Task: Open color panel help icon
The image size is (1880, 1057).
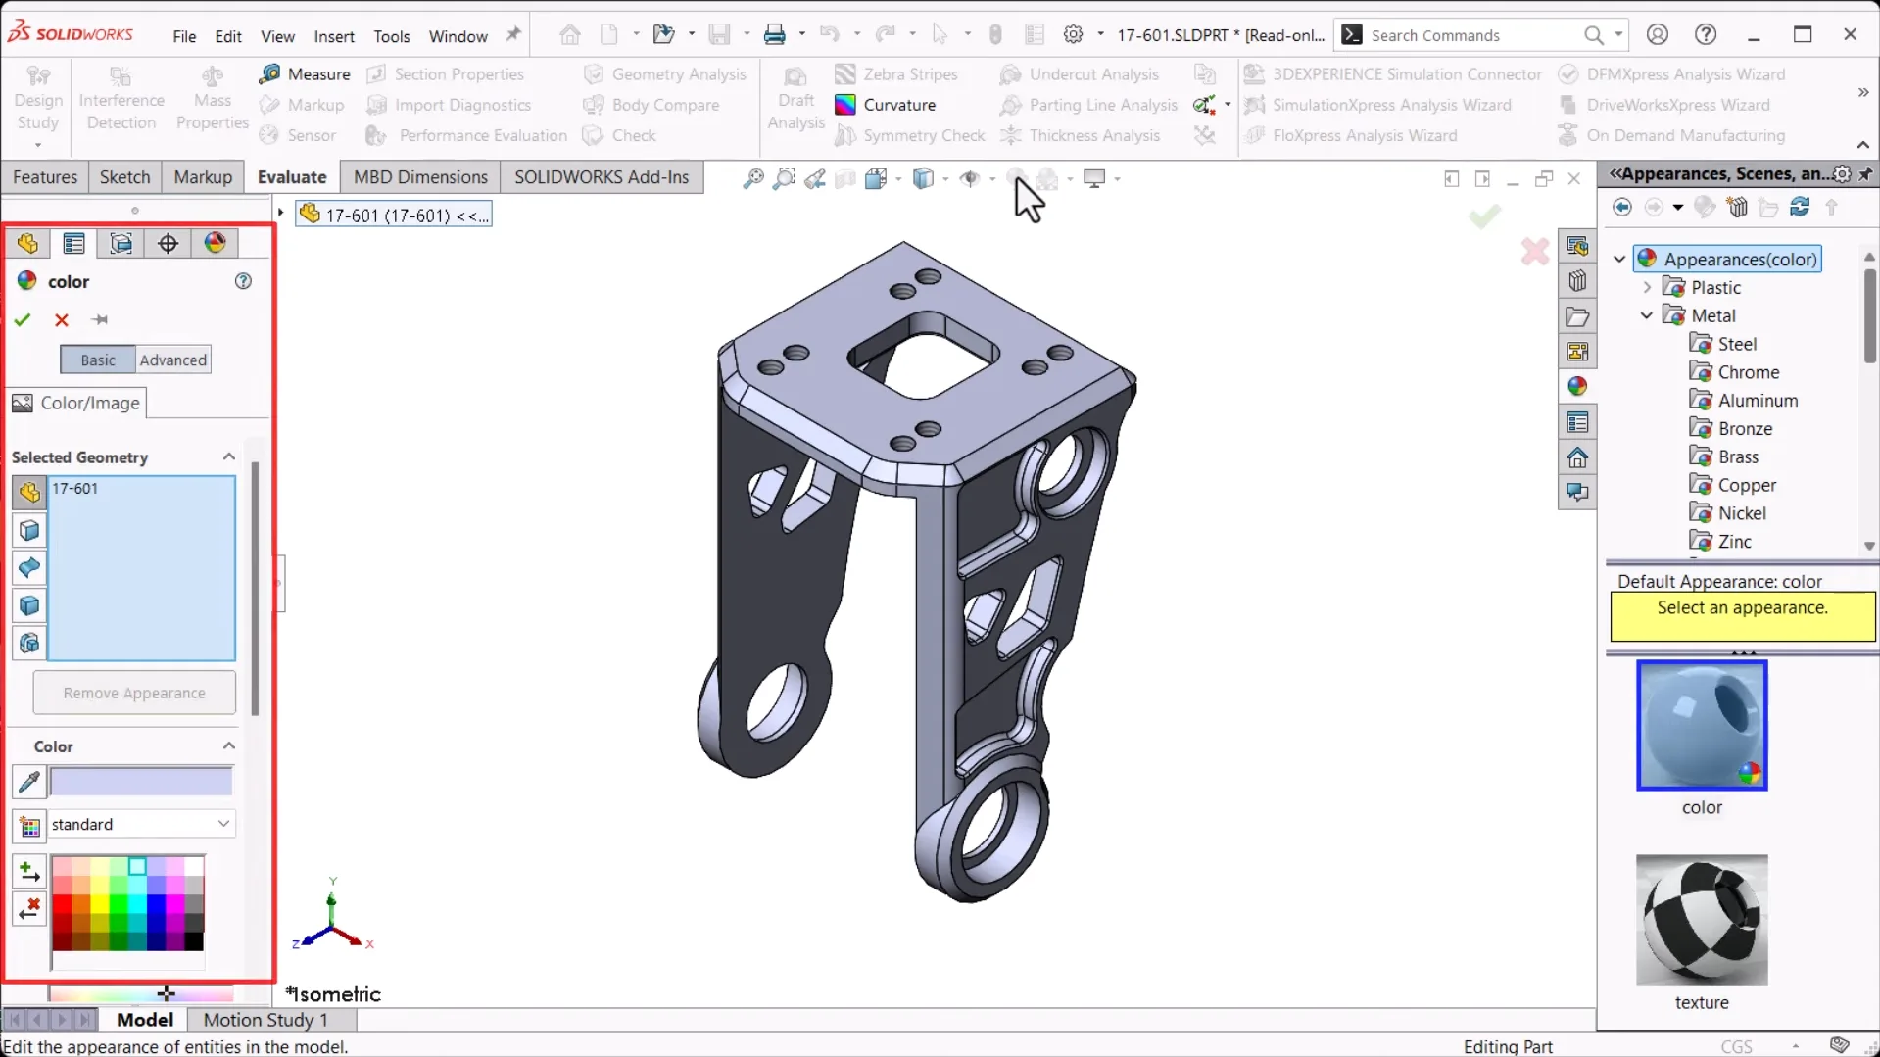Action: [x=243, y=281]
